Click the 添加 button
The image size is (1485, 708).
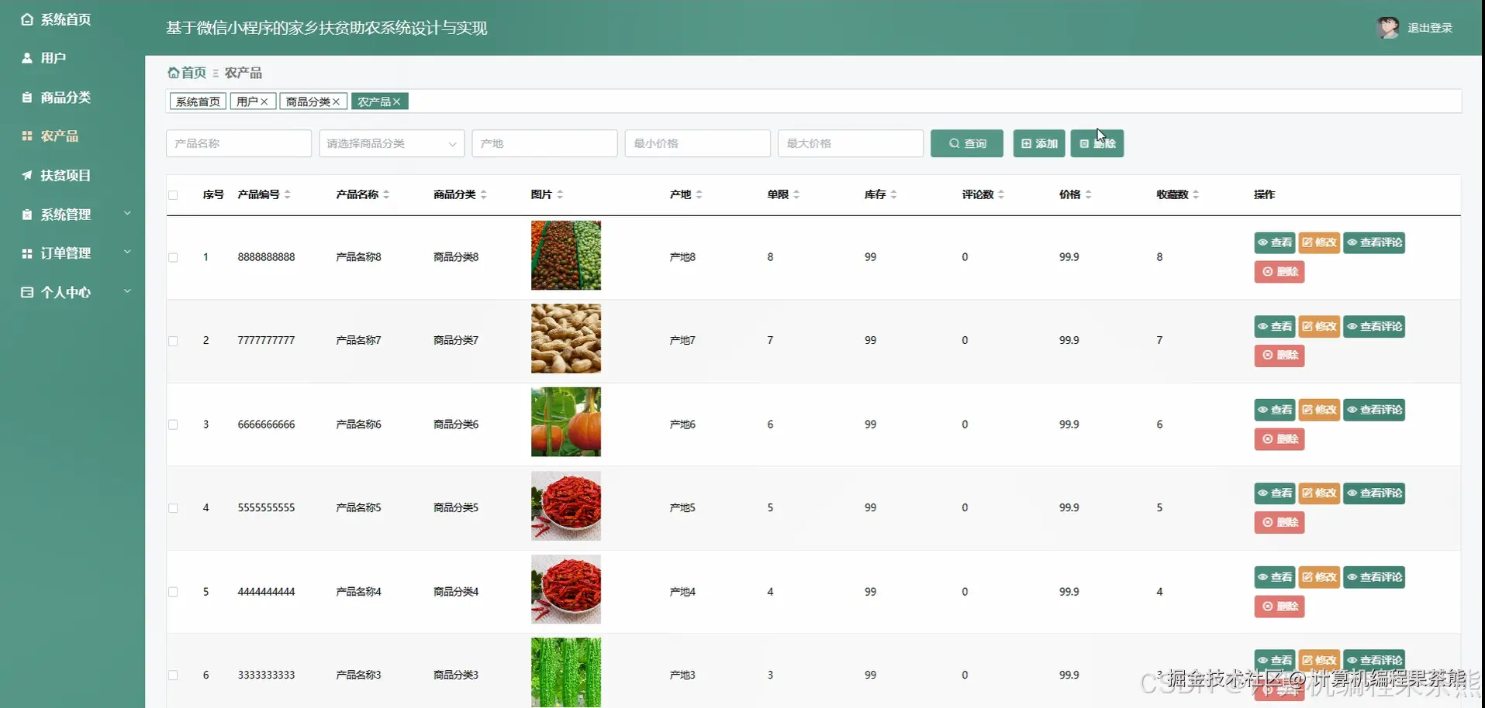click(1039, 143)
